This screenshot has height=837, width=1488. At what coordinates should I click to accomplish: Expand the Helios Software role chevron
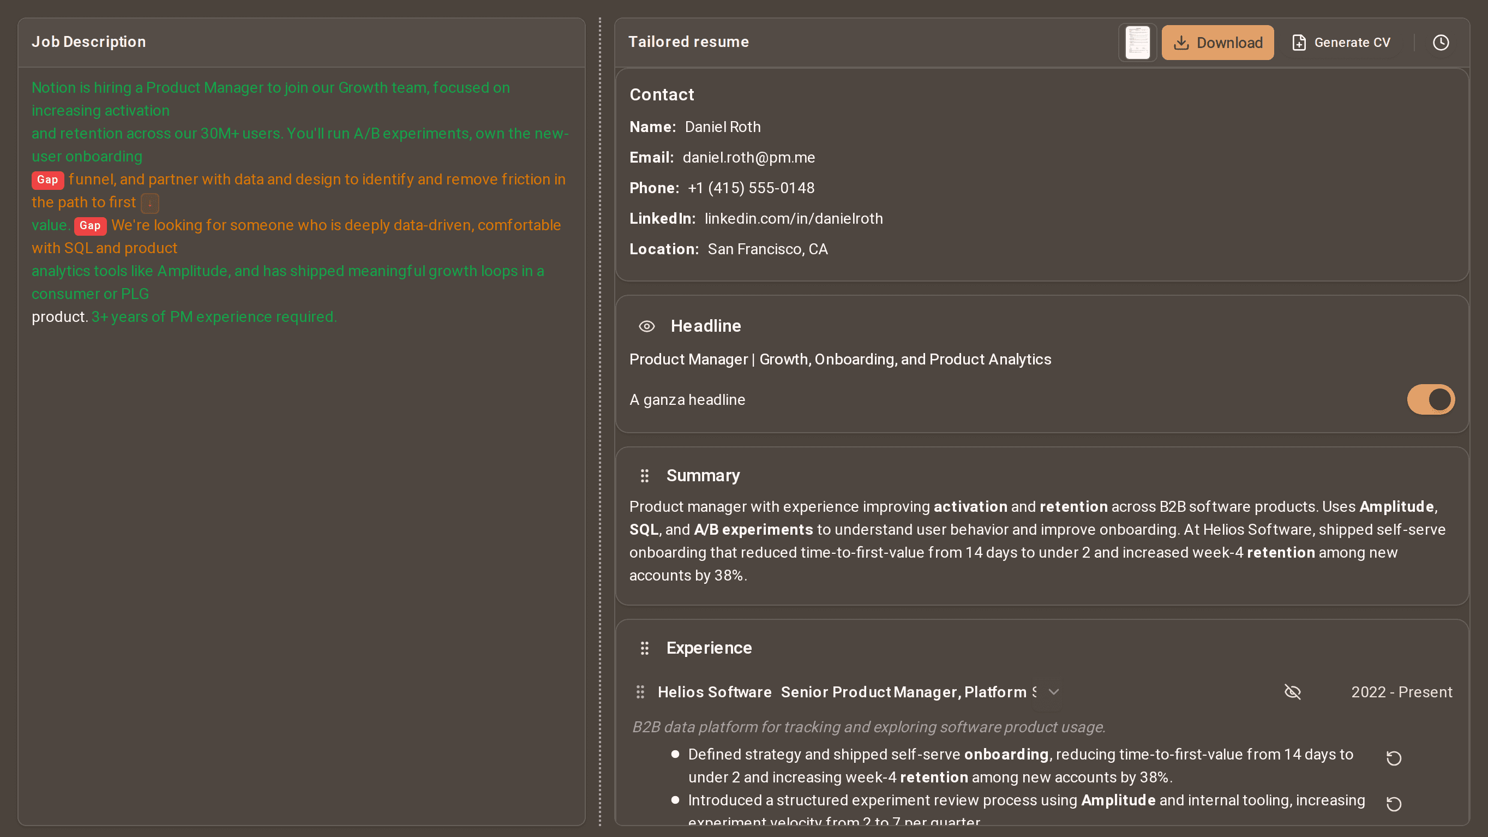pyautogui.click(x=1054, y=692)
